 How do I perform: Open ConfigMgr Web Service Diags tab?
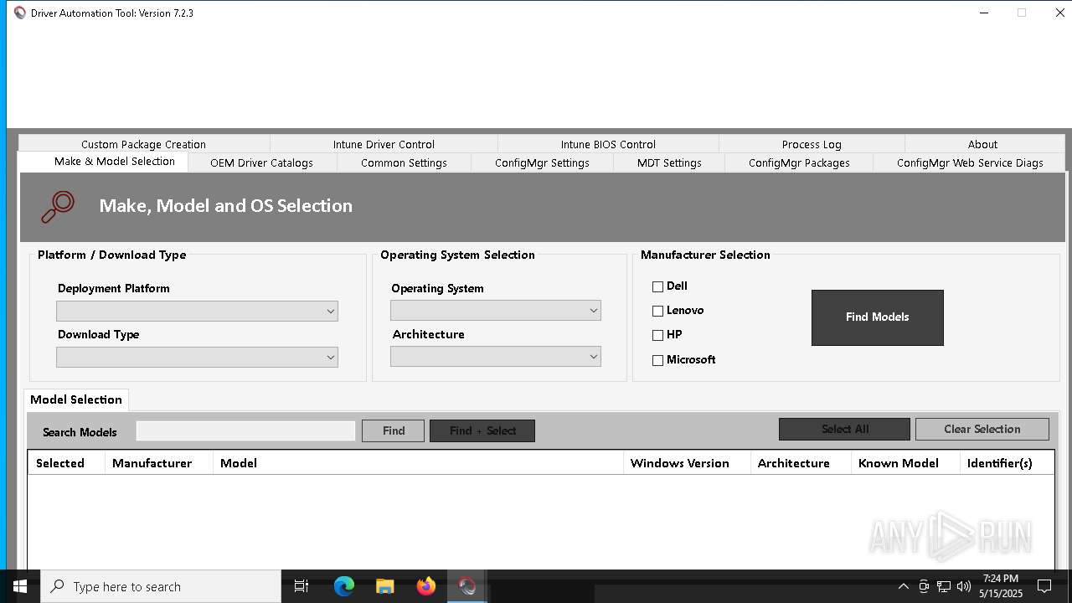click(970, 162)
